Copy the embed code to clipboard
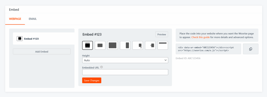 (251, 49)
